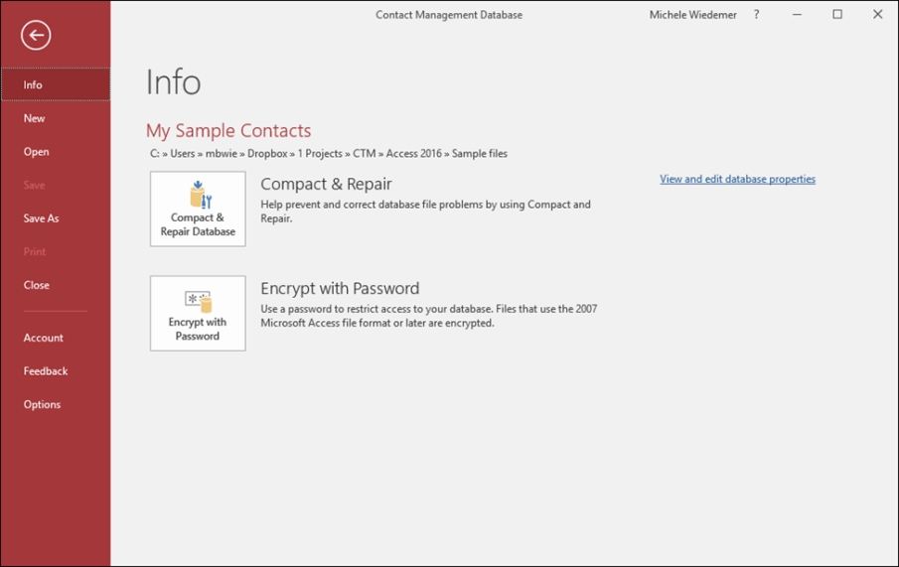
Task: Click the My Sample Contacts title
Action: 228,131
